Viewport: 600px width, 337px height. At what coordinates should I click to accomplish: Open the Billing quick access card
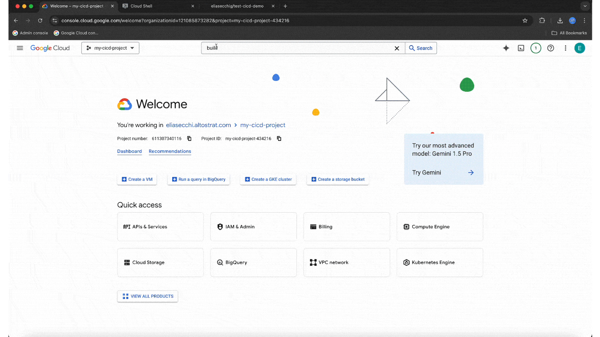click(x=347, y=227)
